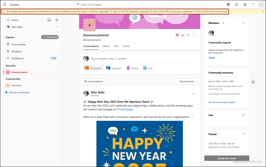266x167 pixels.
Task: Switch to the About tab
Action: [x=106, y=46]
